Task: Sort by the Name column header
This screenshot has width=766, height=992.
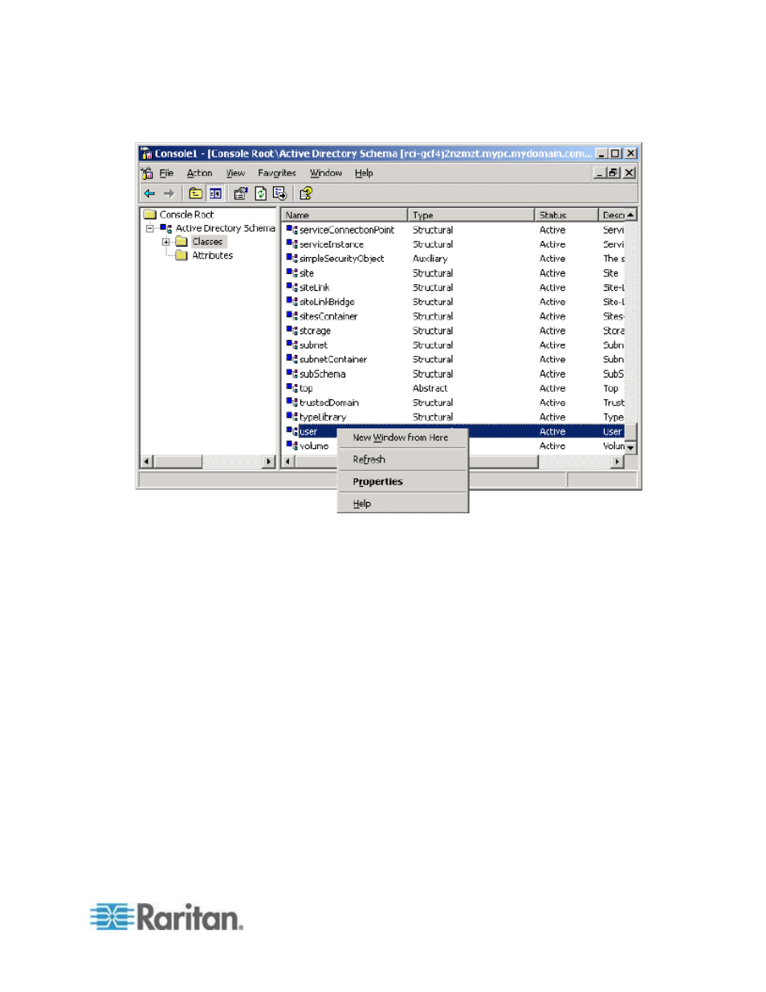Action: point(344,215)
